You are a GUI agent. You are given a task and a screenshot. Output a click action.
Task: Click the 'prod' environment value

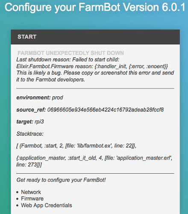57,98
